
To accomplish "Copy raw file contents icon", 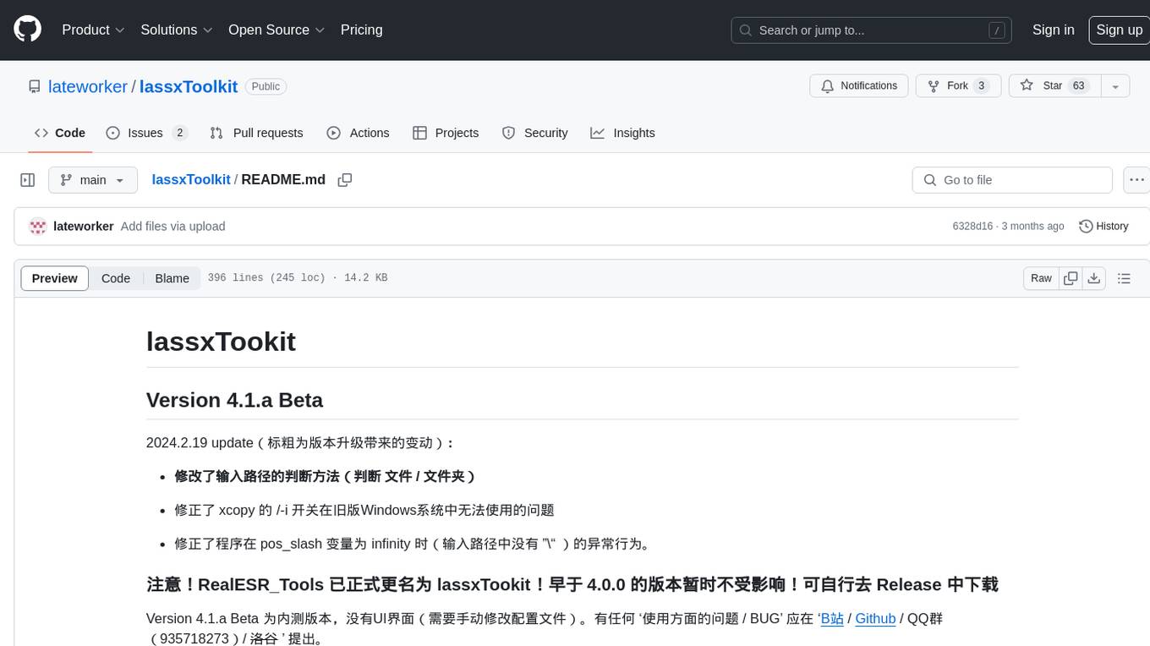I will click(1071, 278).
